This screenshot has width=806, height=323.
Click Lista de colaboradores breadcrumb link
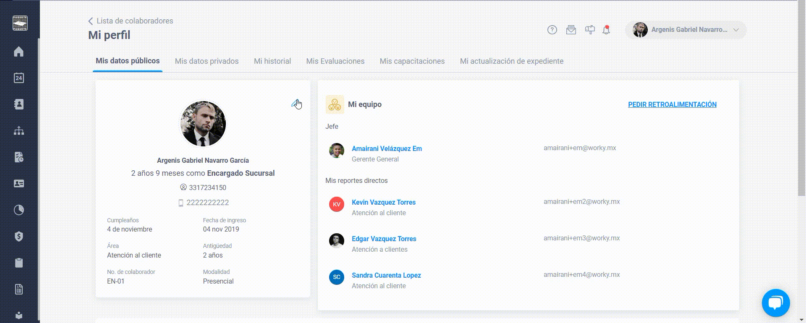(x=135, y=21)
